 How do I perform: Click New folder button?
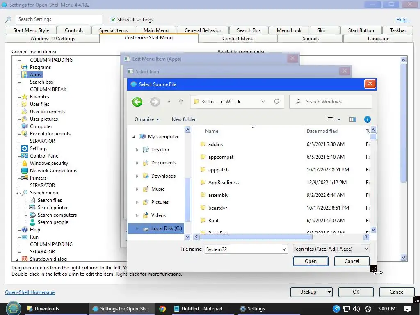click(x=184, y=119)
